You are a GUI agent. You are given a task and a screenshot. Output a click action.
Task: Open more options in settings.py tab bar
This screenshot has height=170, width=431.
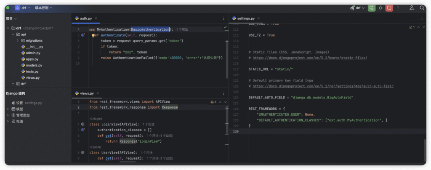pyautogui.click(x=422, y=19)
